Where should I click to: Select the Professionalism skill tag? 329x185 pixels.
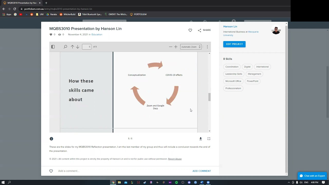[x=233, y=88]
